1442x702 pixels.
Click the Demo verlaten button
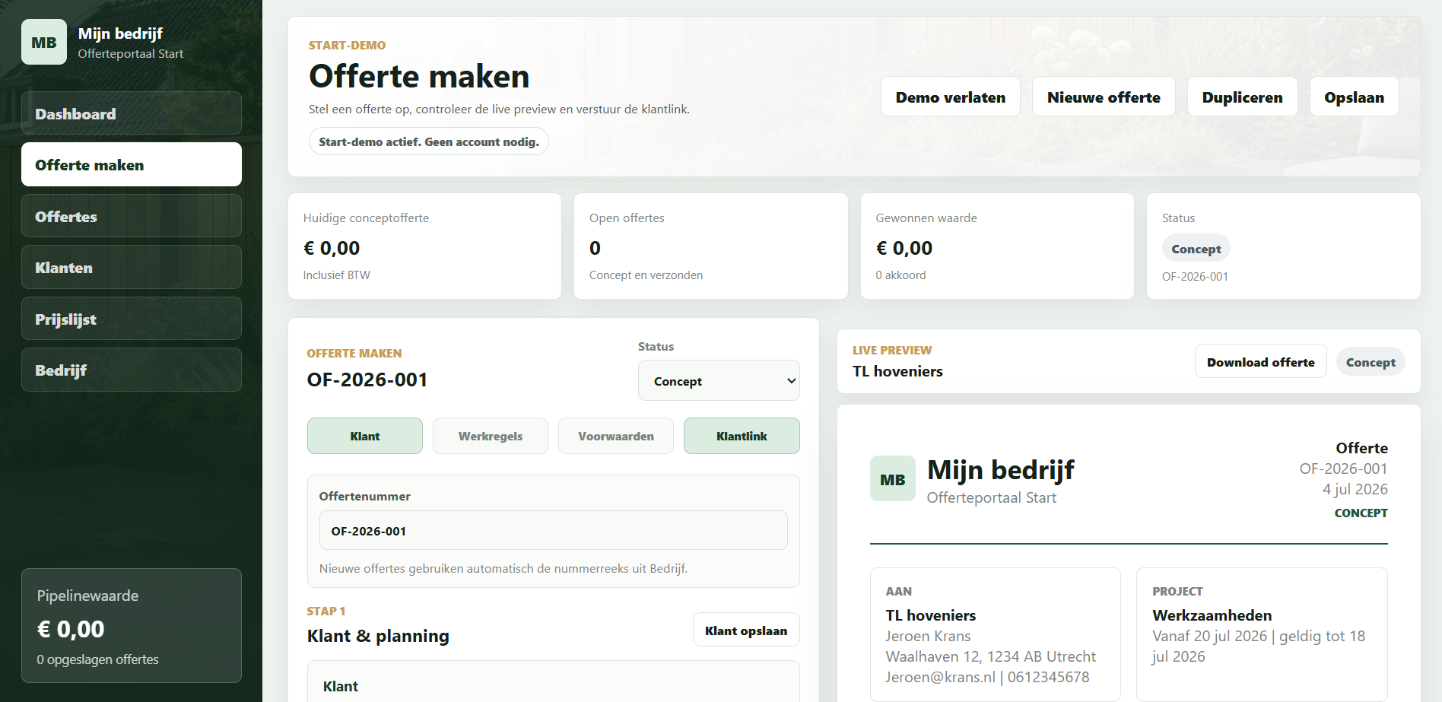tap(951, 97)
